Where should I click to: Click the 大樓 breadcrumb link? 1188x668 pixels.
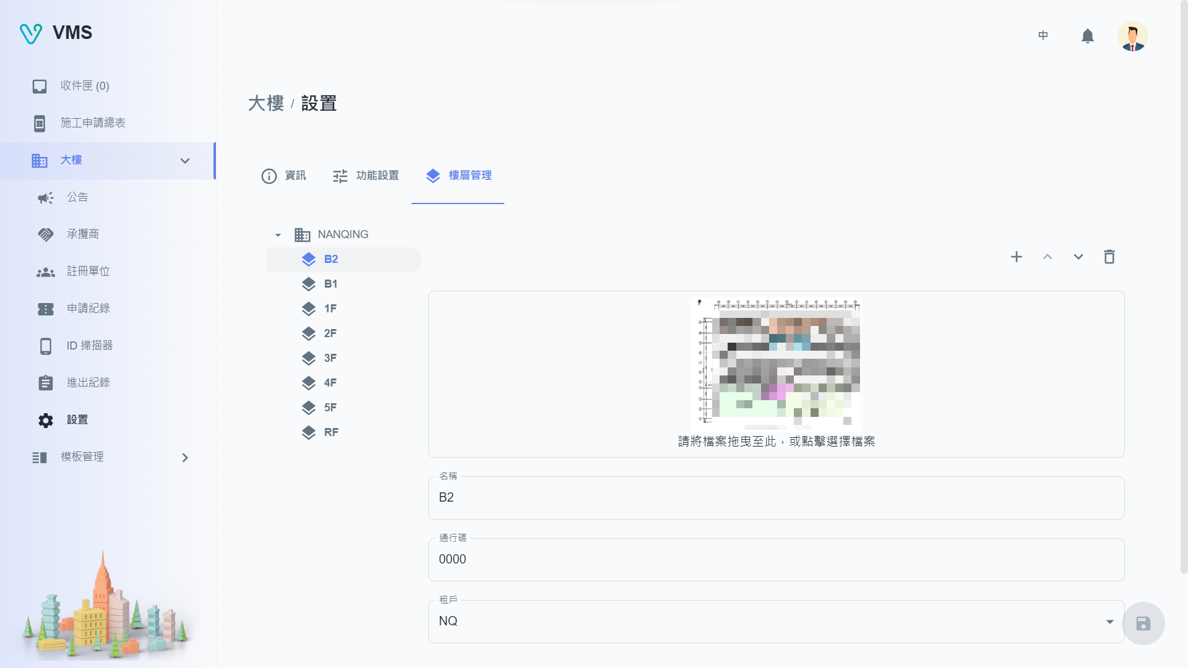click(266, 103)
